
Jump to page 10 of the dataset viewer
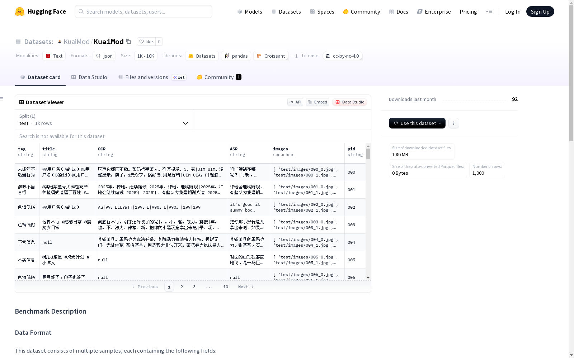[226, 287]
